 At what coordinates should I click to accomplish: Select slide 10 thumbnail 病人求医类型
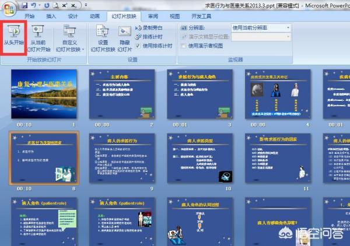199,158
